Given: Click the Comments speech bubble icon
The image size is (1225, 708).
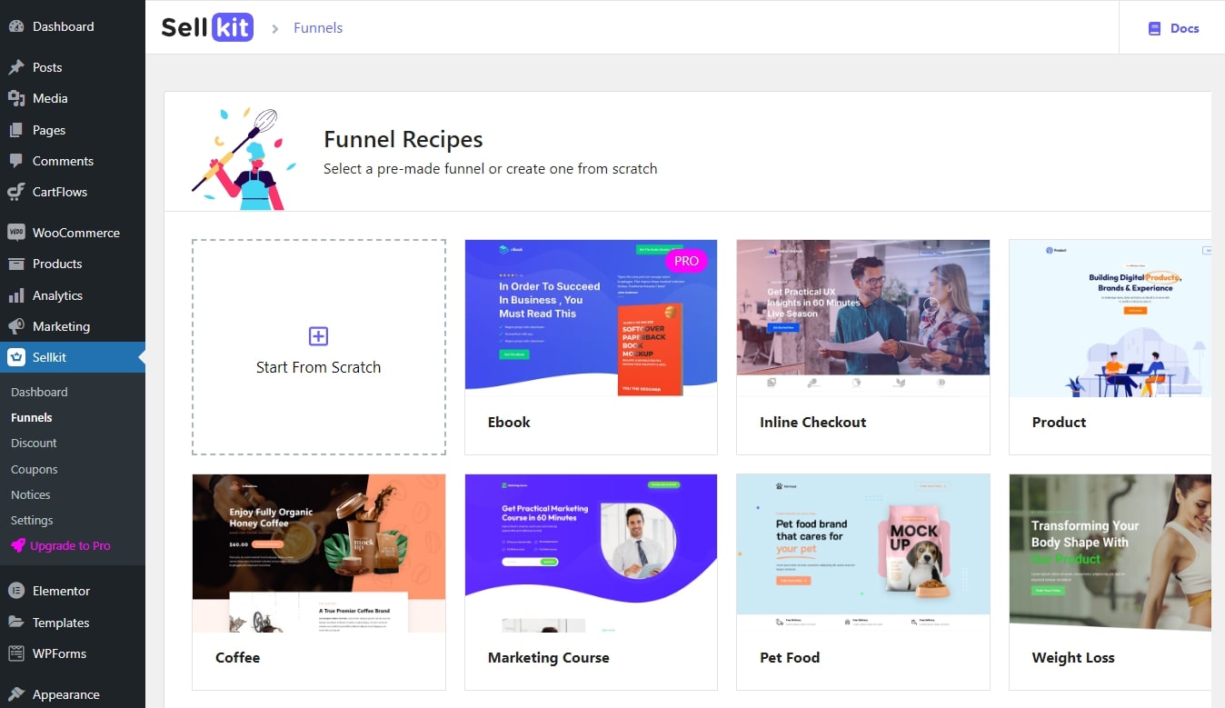Looking at the screenshot, I should pos(16,161).
